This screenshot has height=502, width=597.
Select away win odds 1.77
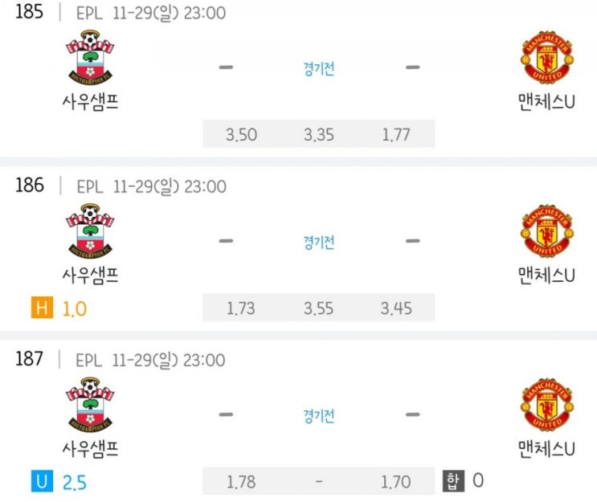pos(396,135)
